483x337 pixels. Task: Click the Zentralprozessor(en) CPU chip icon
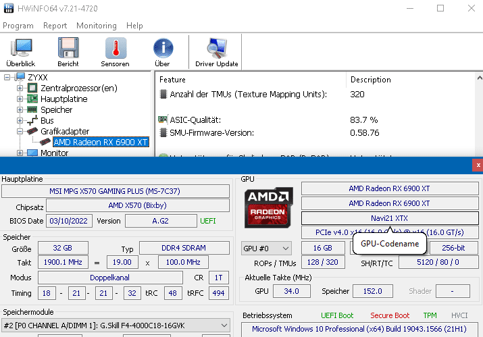(x=32, y=88)
